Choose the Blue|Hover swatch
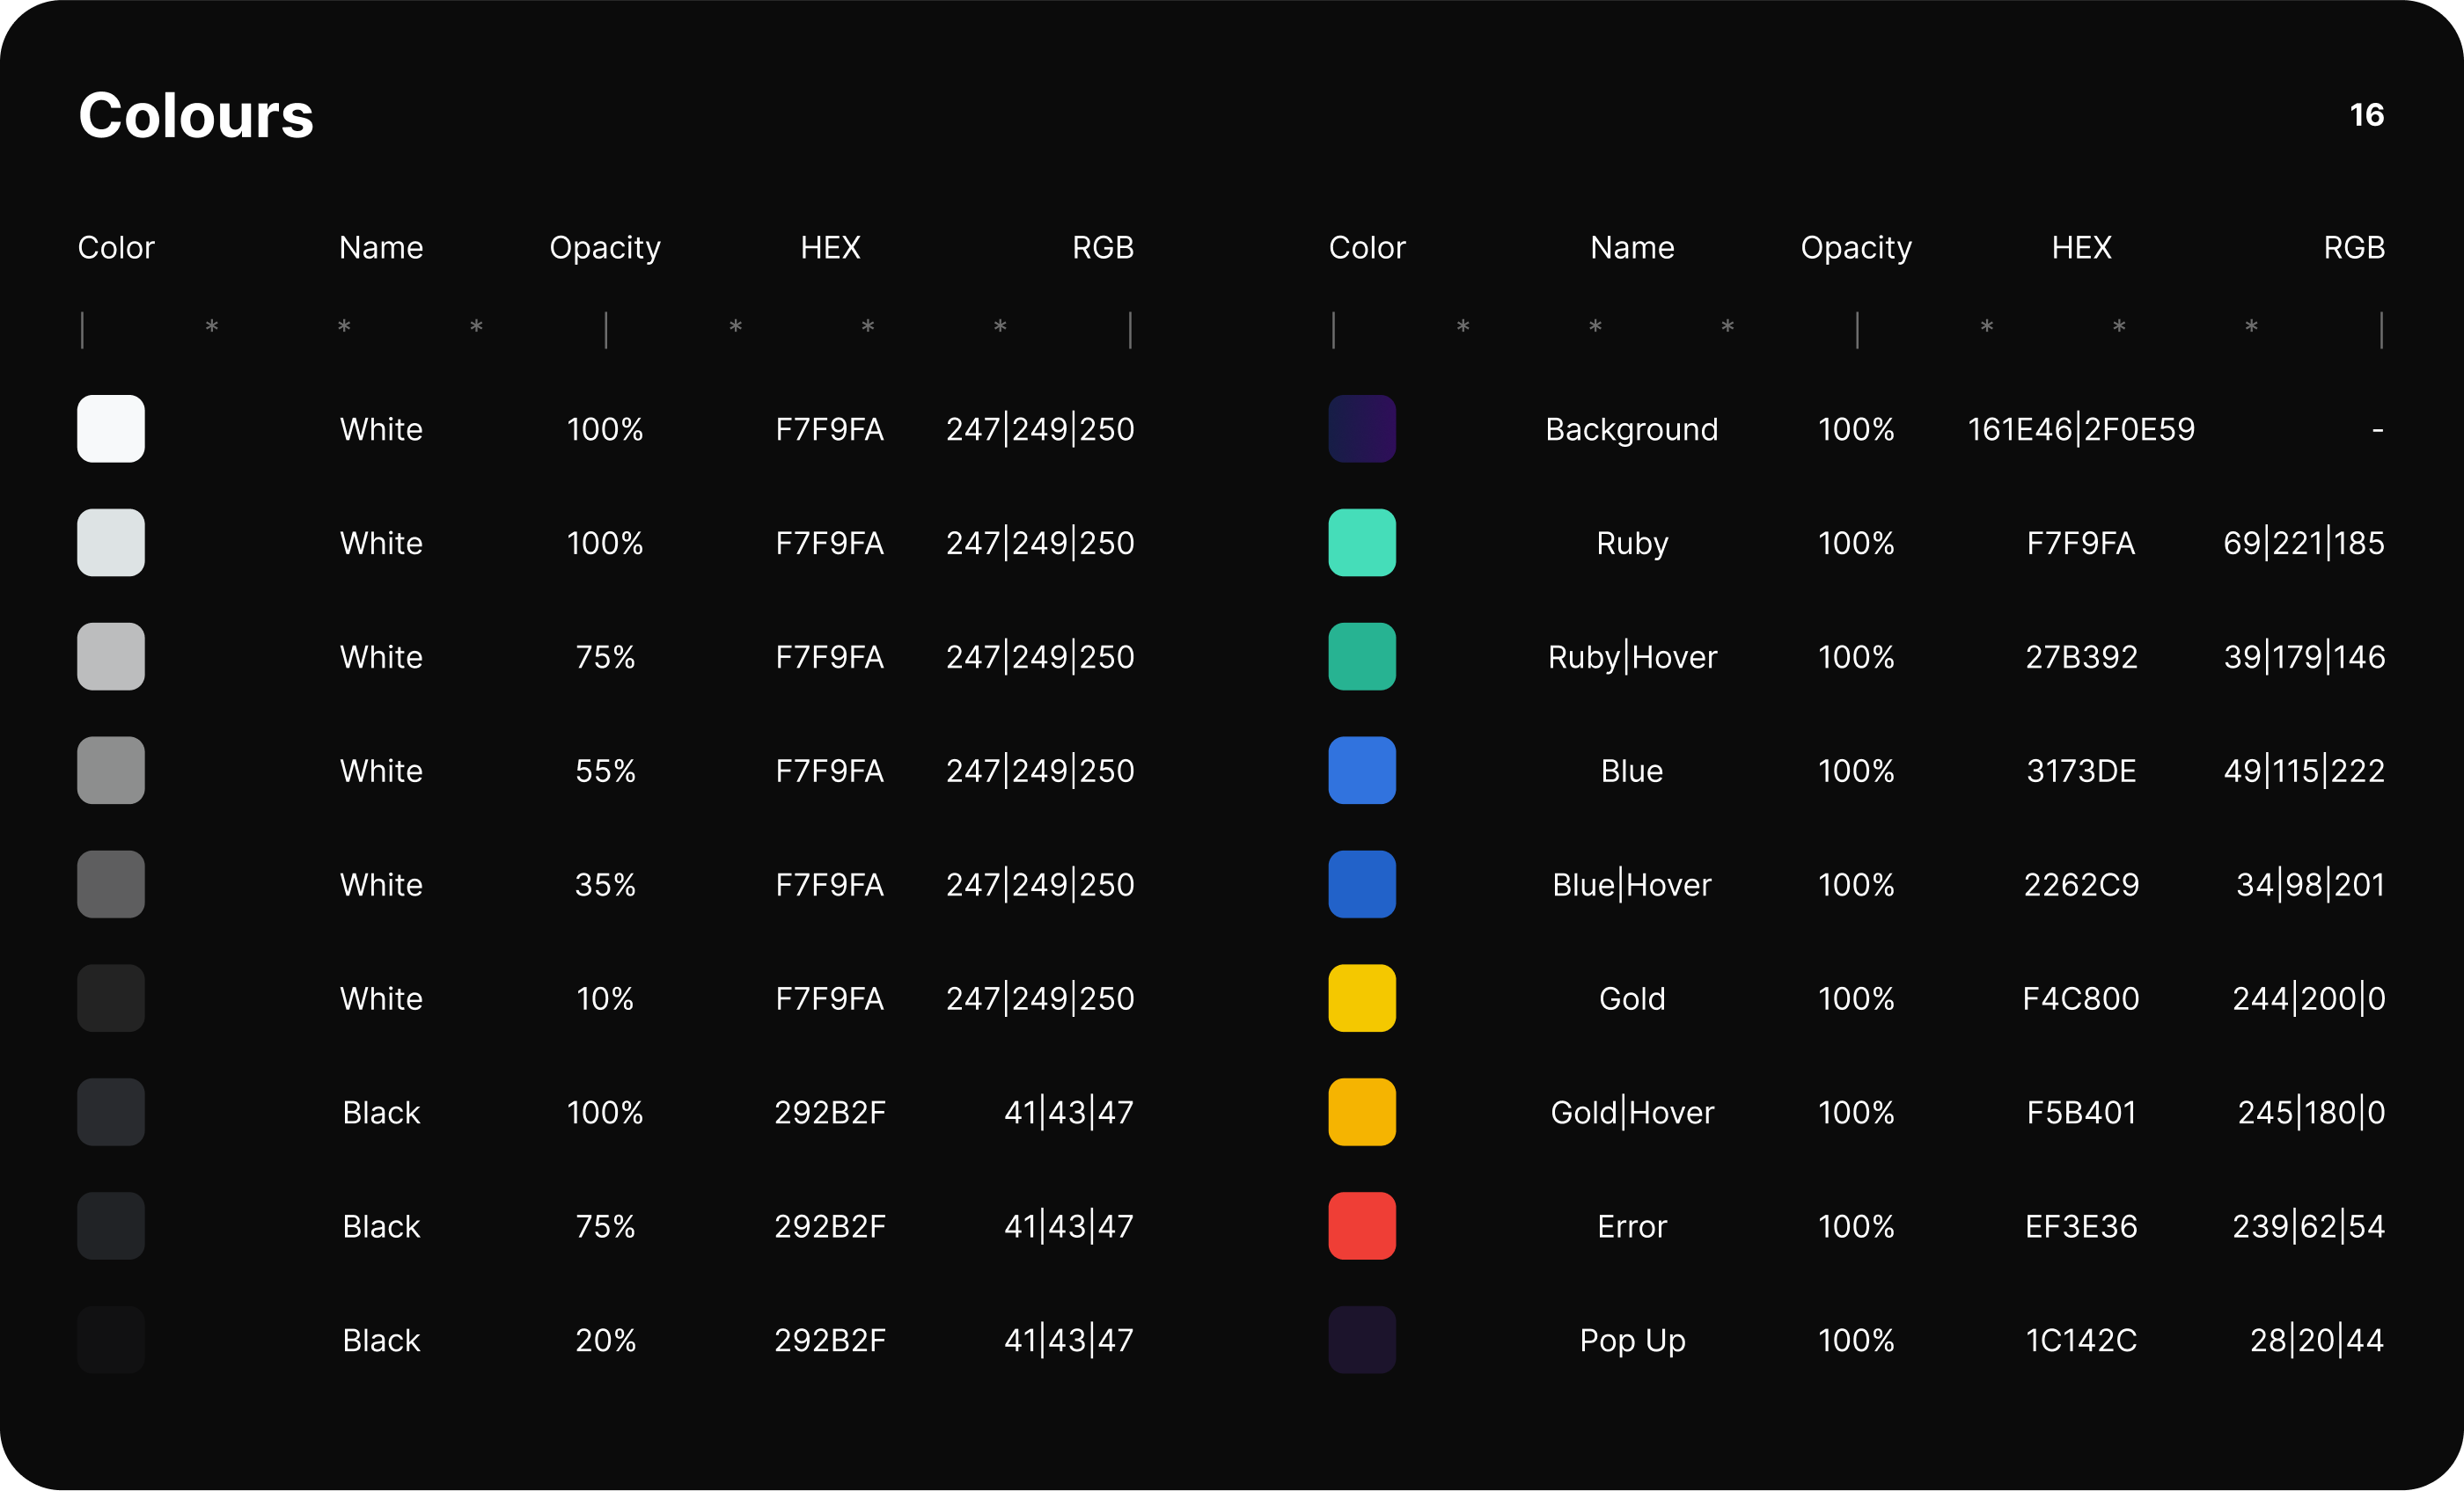 click(x=1361, y=884)
